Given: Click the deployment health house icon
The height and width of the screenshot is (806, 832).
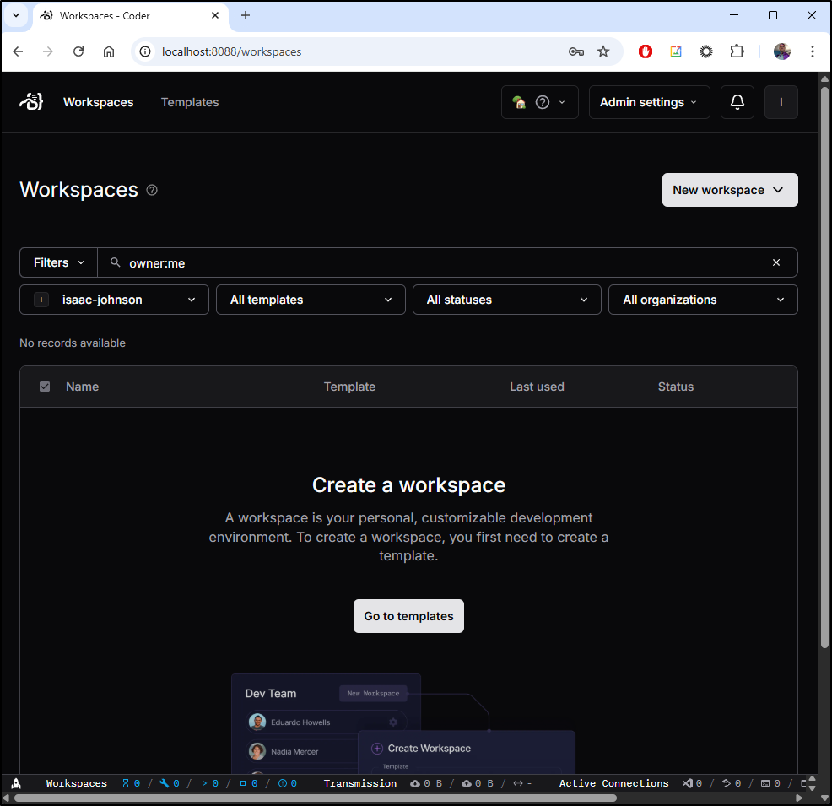Looking at the screenshot, I should (519, 102).
